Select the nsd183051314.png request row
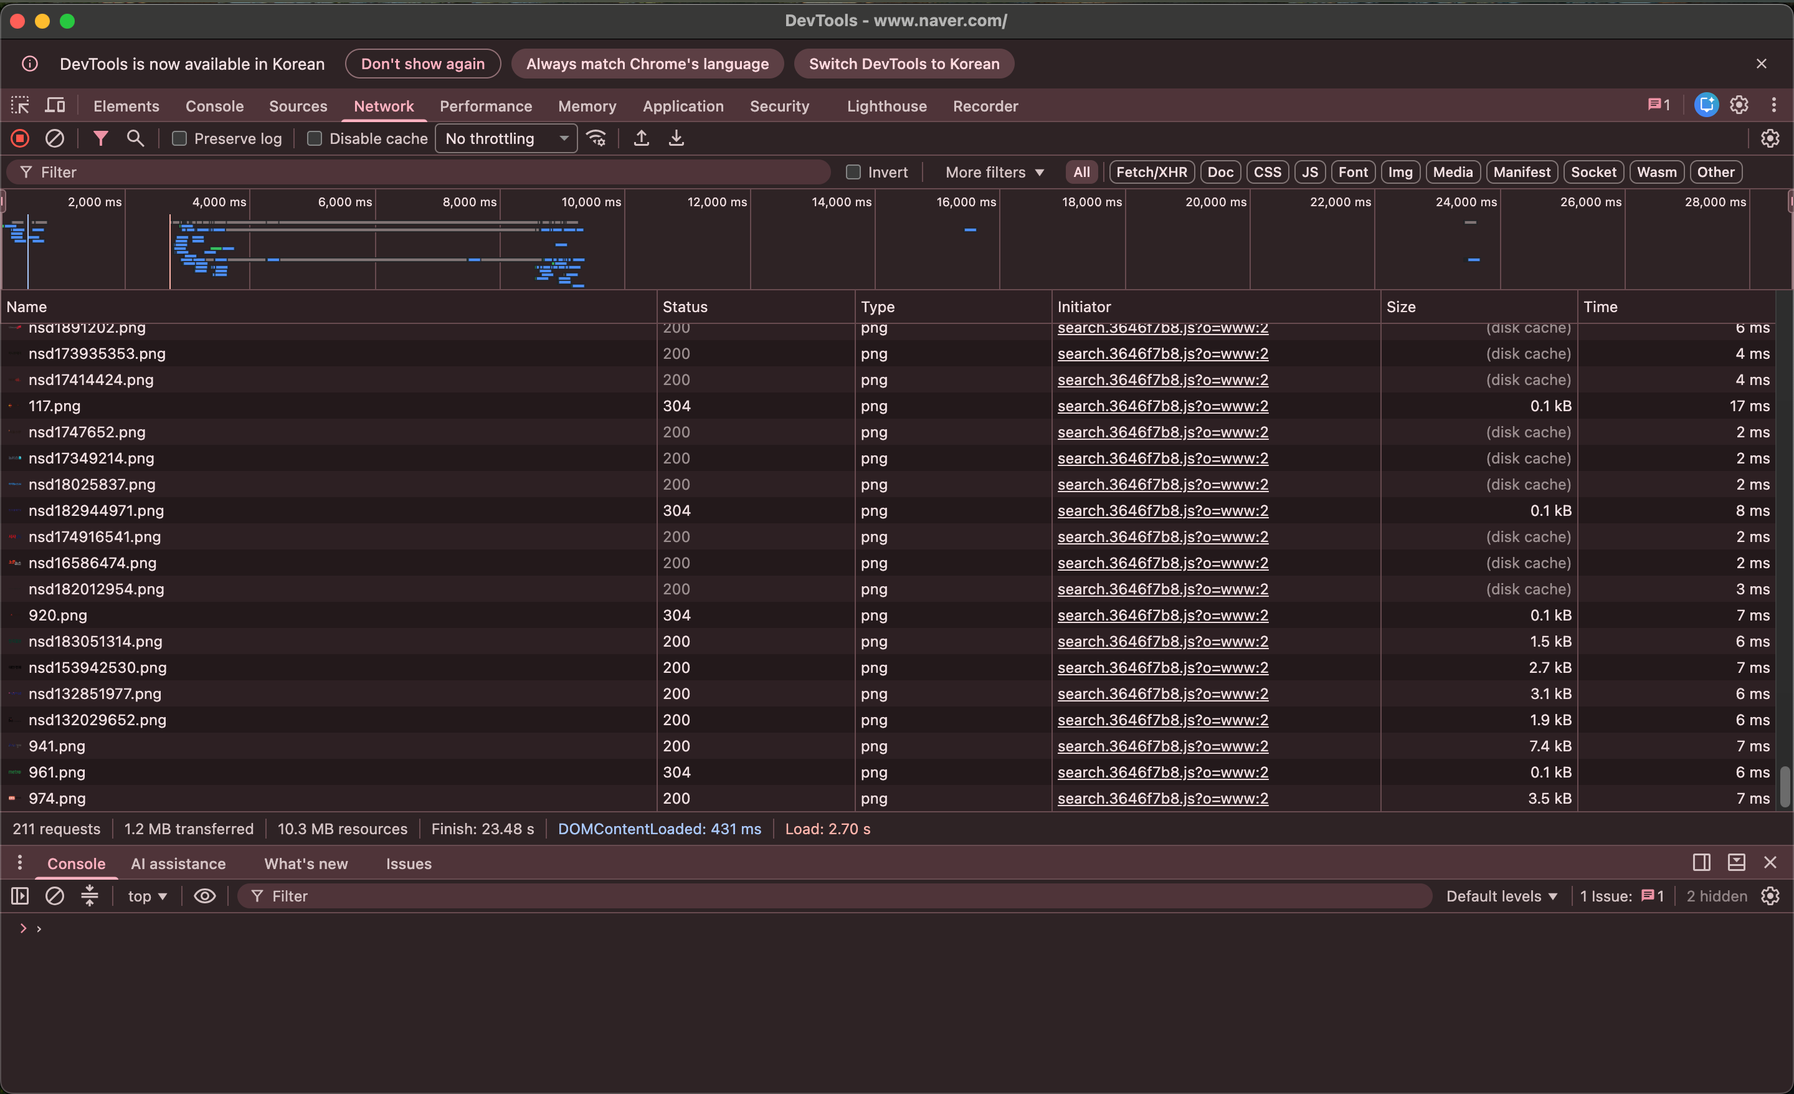 tap(888, 641)
